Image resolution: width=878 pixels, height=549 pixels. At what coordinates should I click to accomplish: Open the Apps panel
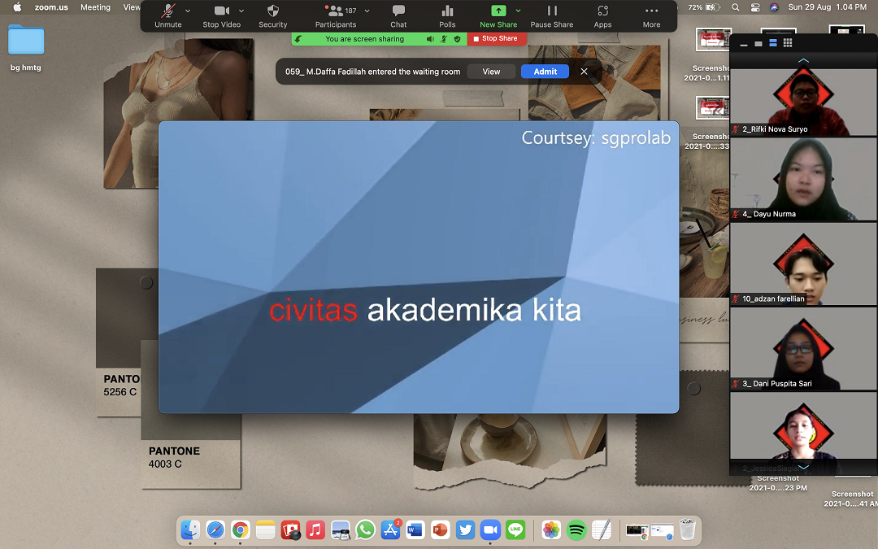coord(602,15)
